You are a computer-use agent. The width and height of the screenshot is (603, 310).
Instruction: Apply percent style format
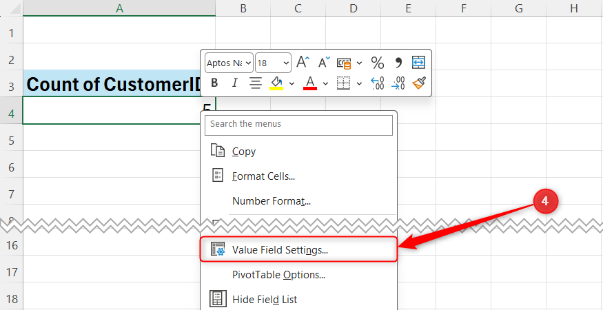(x=377, y=63)
